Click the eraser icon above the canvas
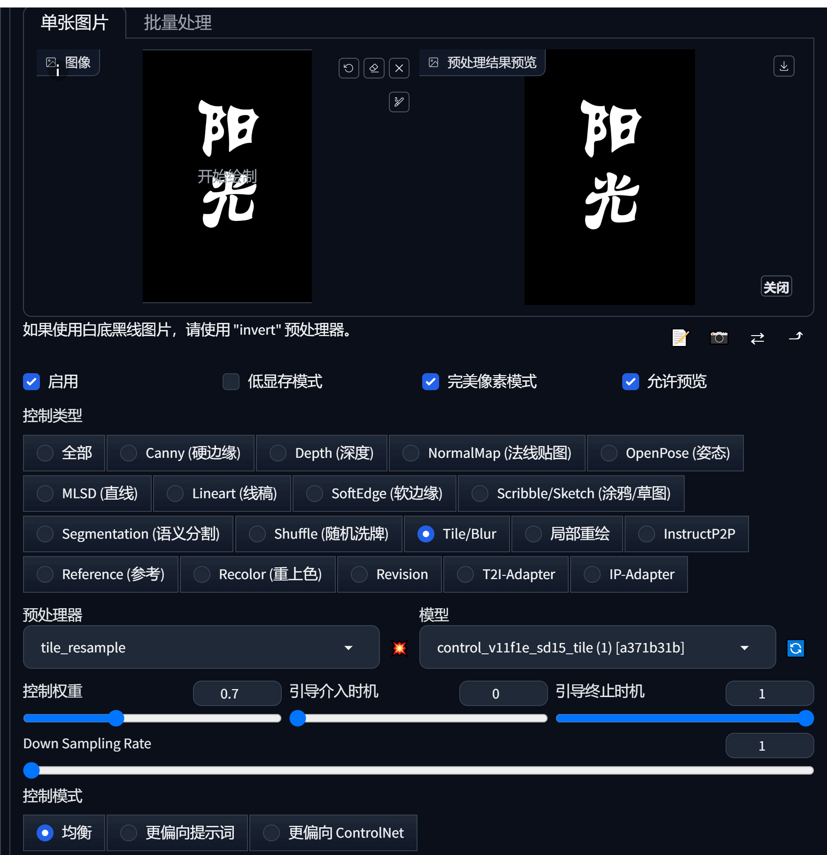This screenshot has height=855, width=827. coord(374,69)
